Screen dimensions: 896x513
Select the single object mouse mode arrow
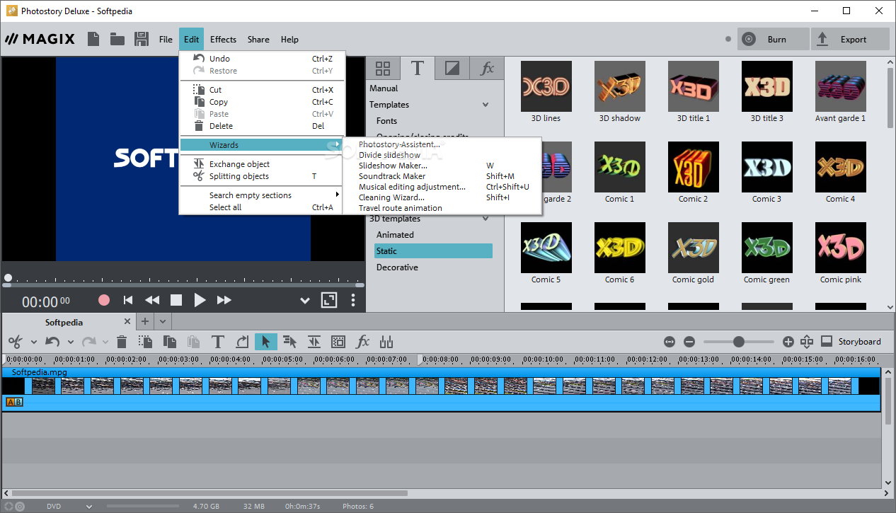tap(266, 342)
